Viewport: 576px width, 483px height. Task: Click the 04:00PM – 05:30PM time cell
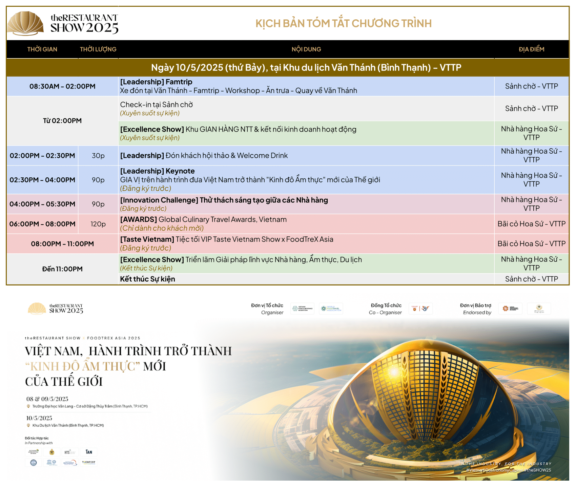coord(42,204)
